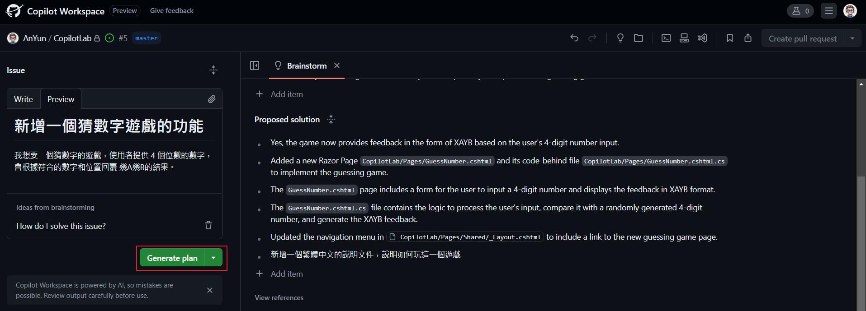Image resolution: width=866 pixels, height=311 pixels.
Task: Click the issue title heading 新增一個猜數字遊戲的功能
Action: click(x=109, y=126)
